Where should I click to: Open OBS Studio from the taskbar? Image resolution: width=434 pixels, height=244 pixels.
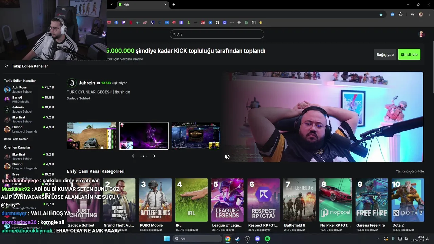[x=248, y=239]
